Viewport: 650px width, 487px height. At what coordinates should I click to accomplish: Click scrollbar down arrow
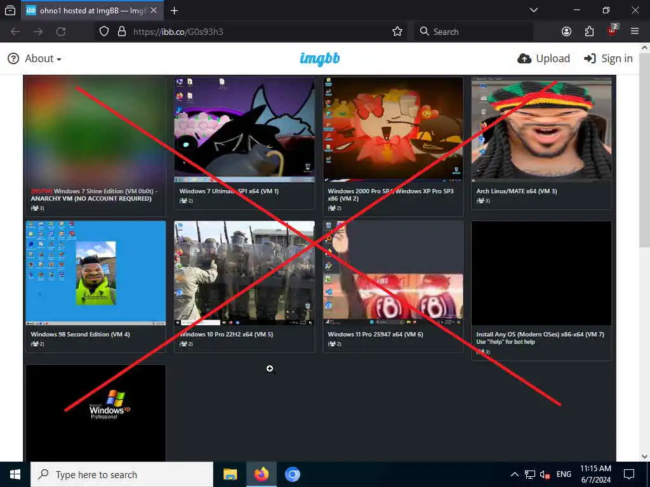pos(645,456)
